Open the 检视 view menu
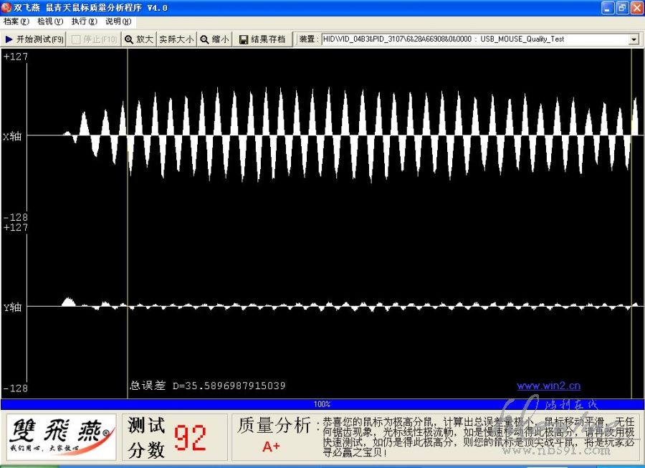Viewport: 645px width, 468px height. tap(50, 22)
